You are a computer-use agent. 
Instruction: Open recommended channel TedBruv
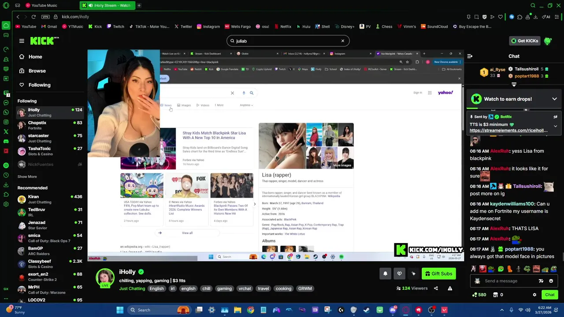click(x=49, y=212)
